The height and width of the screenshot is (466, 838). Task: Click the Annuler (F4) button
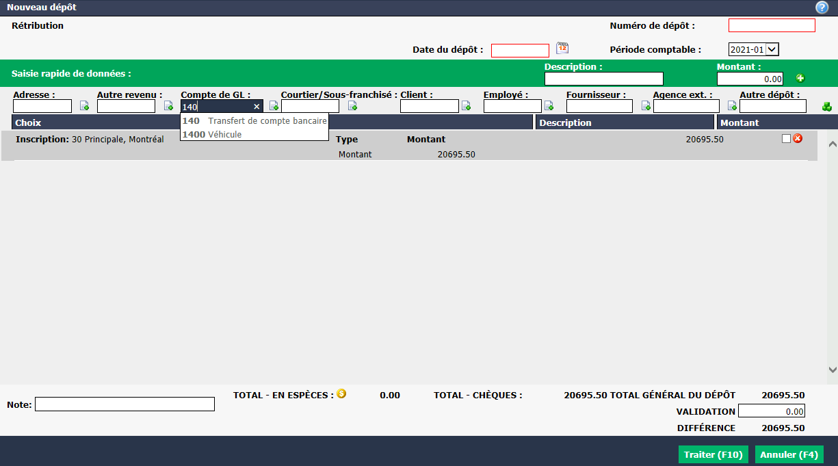[x=789, y=454]
